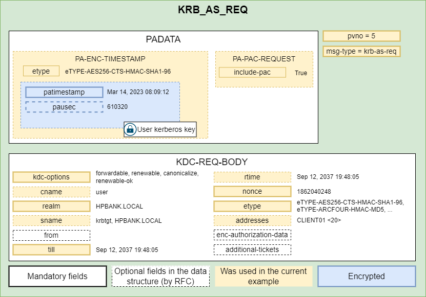Click the pvno = 5 box
This screenshot has height=297, width=426.
(361, 36)
